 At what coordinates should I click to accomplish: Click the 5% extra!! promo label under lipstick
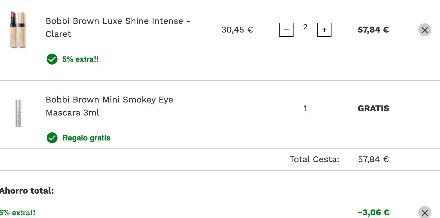80,59
